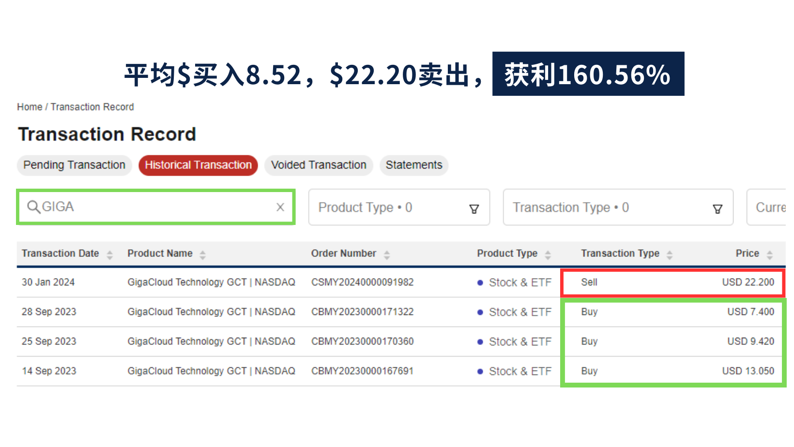
Task: Clear the GIGA search with X icon
Action: click(280, 207)
